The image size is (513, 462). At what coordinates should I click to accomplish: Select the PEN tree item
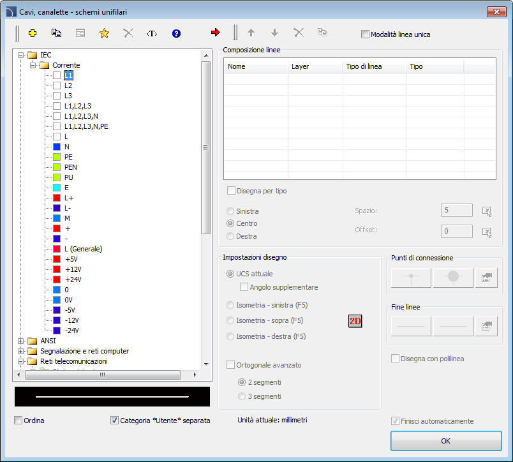coord(71,167)
